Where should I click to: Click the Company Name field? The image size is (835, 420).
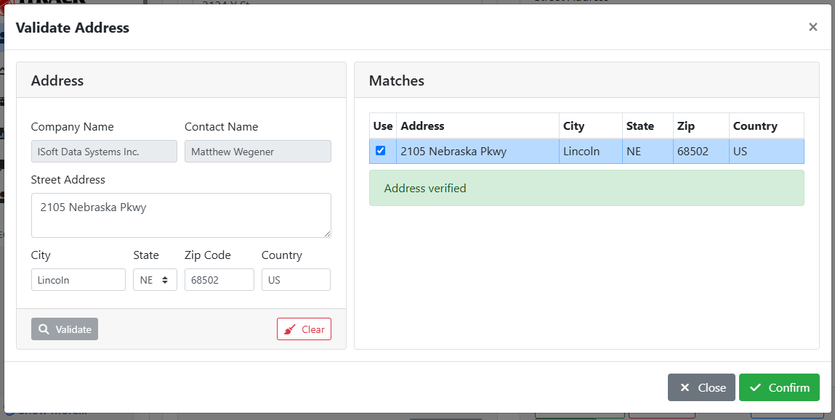pos(104,152)
